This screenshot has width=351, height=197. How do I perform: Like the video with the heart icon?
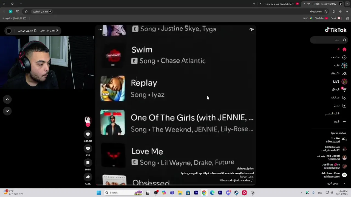tap(88, 134)
